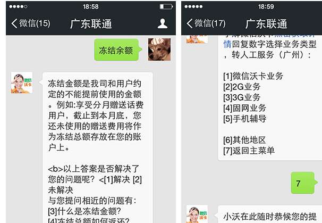Choose [7]返回主菜单 entry
322x223 pixels.
tap(249, 151)
